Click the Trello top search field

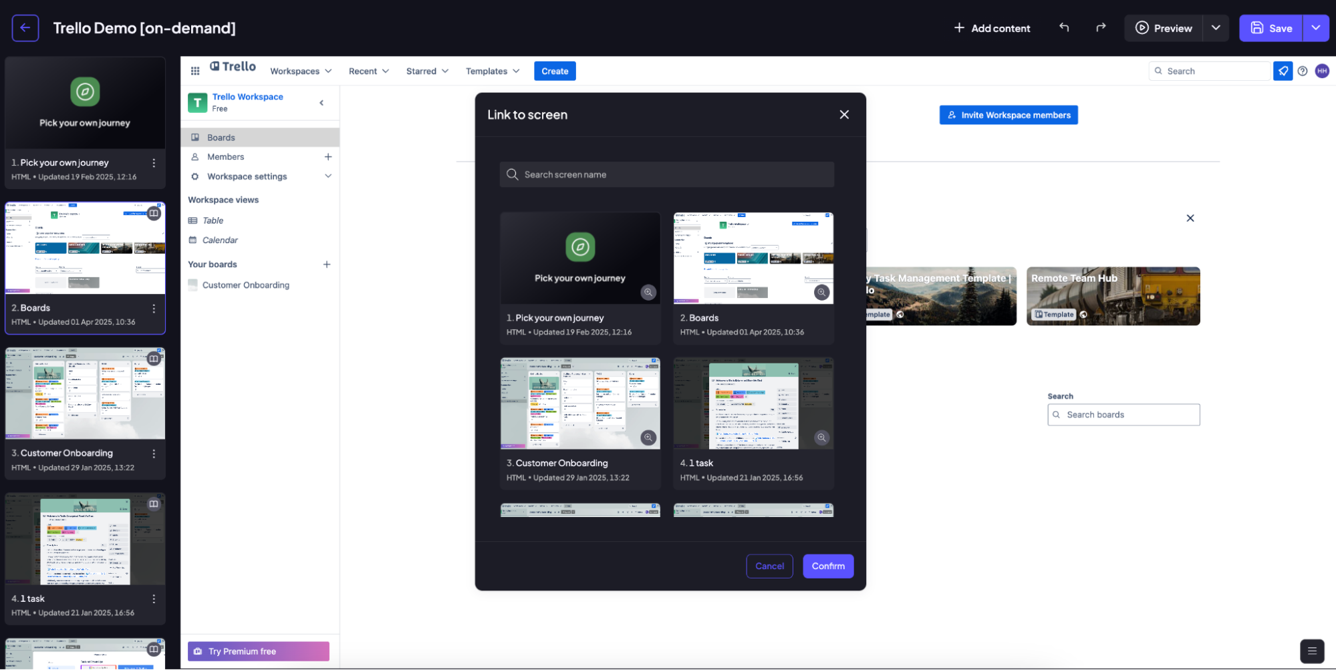click(x=1210, y=71)
